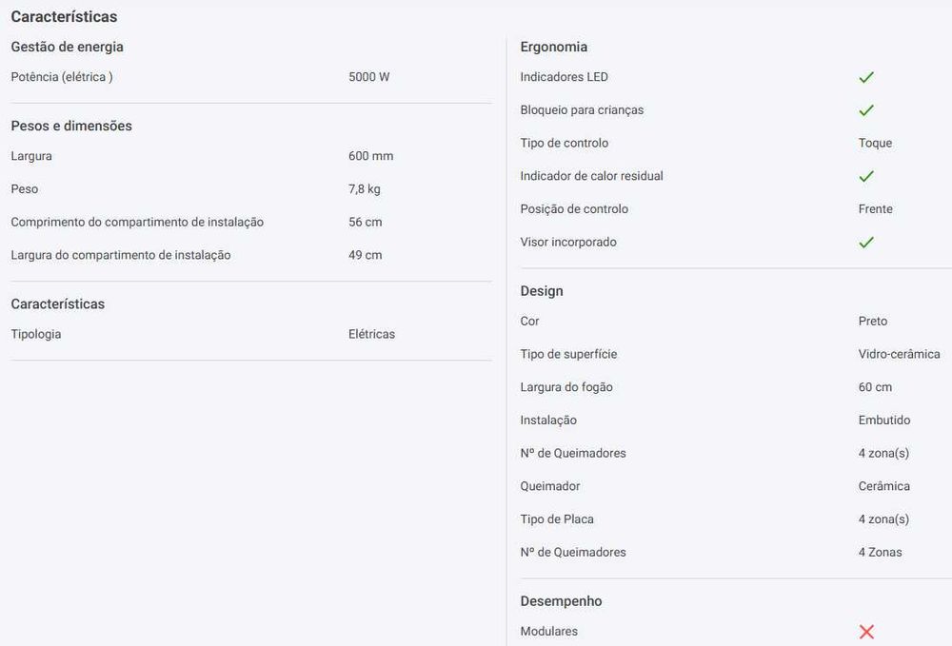Screen dimensions: 952x646
Task: Click the red X next to Modulares
Action: click(865, 632)
